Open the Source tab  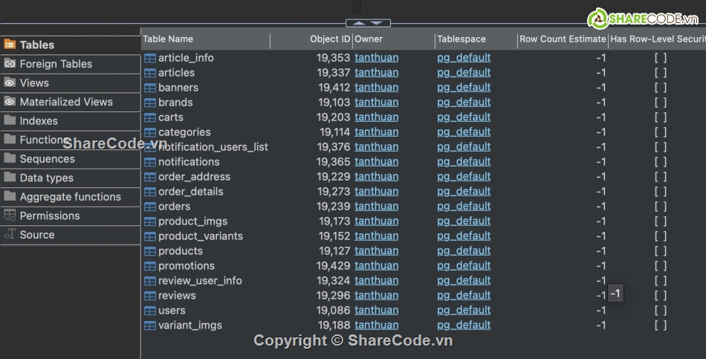71,235
